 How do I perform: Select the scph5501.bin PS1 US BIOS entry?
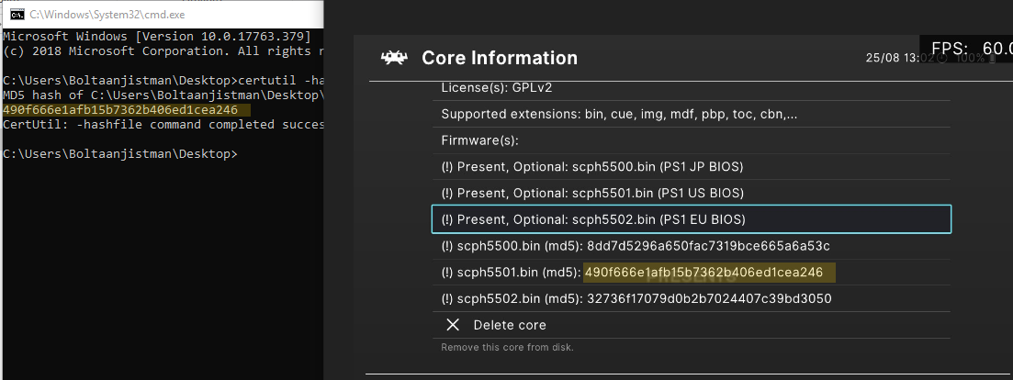point(692,193)
